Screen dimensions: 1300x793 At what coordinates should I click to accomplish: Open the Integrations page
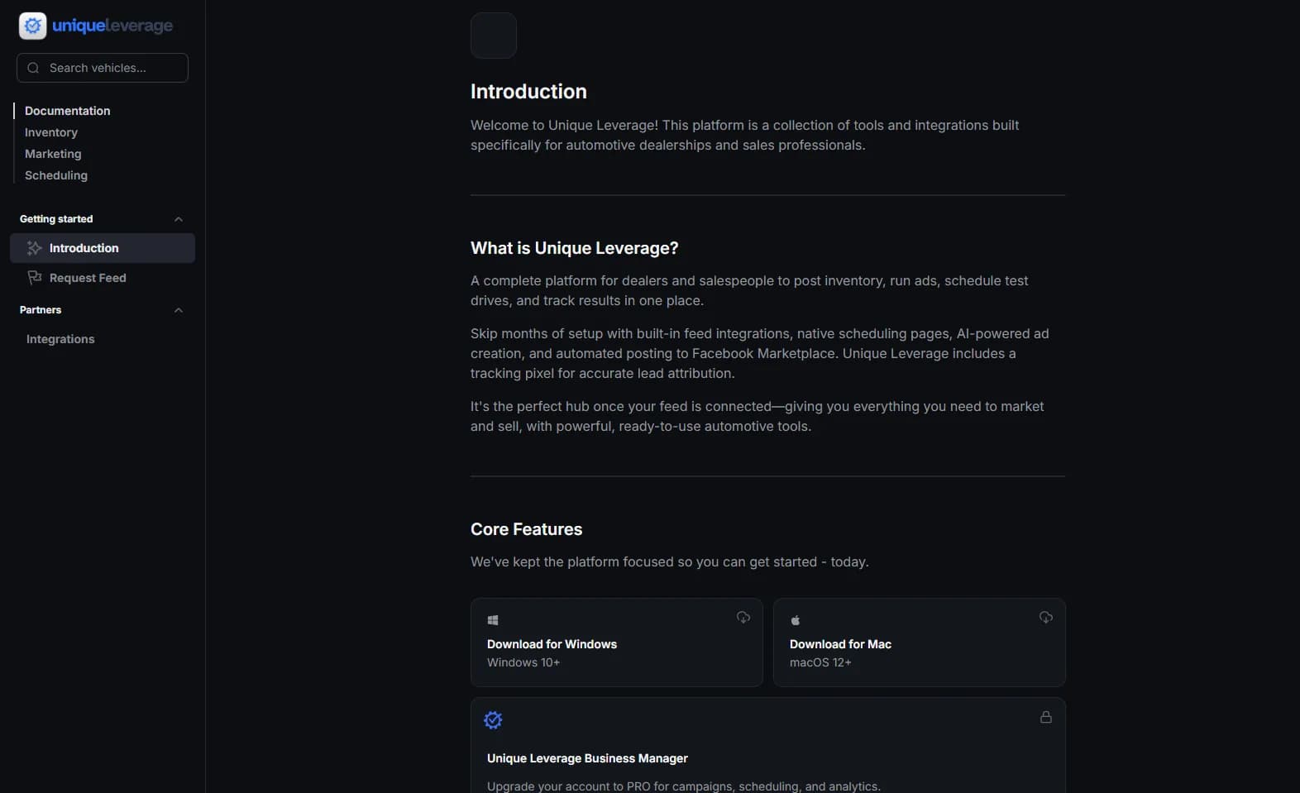pyautogui.click(x=60, y=339)
